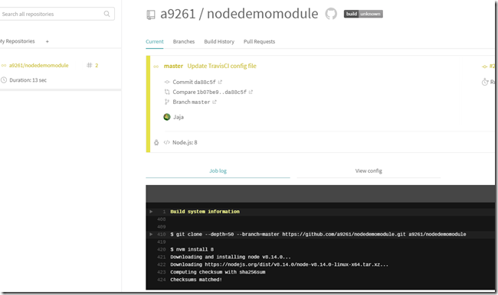Switch to the Build History tab
Image resolution: width=498 pixels, height=295 pixels.
pos(219,41)
